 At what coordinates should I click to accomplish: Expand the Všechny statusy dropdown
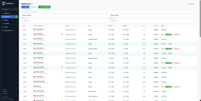[x=153, y=15]
